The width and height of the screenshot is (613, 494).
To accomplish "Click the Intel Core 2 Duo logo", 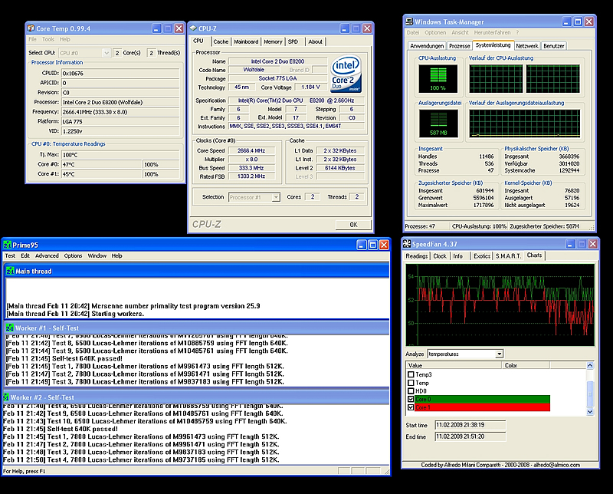I will tap(346, 73).
